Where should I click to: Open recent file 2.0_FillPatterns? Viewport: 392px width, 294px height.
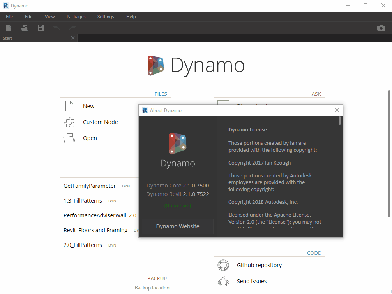pyautogui.click(x=83, y=245)
